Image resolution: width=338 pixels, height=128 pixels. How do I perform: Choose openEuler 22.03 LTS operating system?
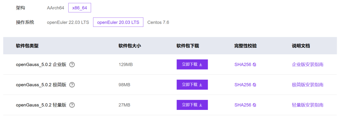pos(68,22)
